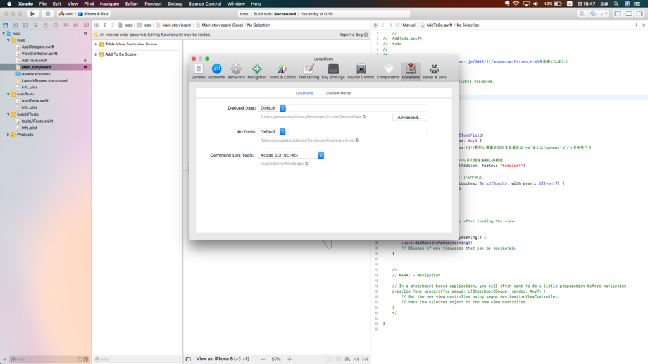Click the volume icon in menu bar

(x=536, y=4)
